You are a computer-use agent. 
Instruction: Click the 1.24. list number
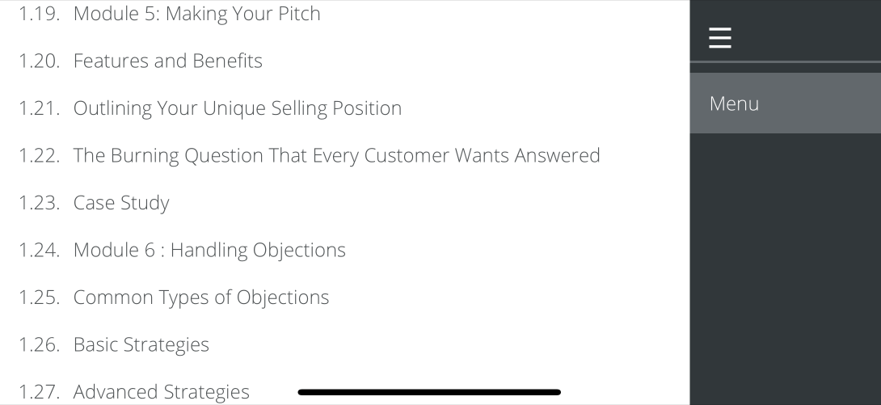click(40, 250)
